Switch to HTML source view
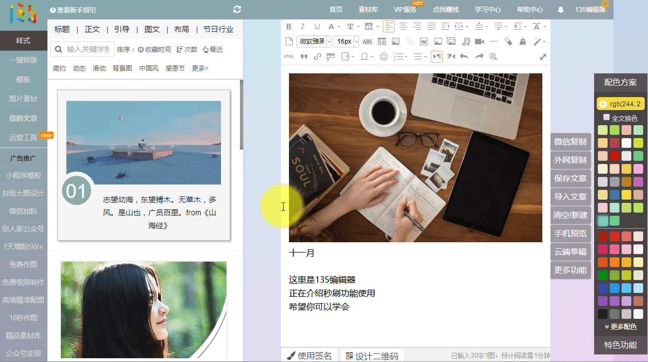 coord(289,57)
